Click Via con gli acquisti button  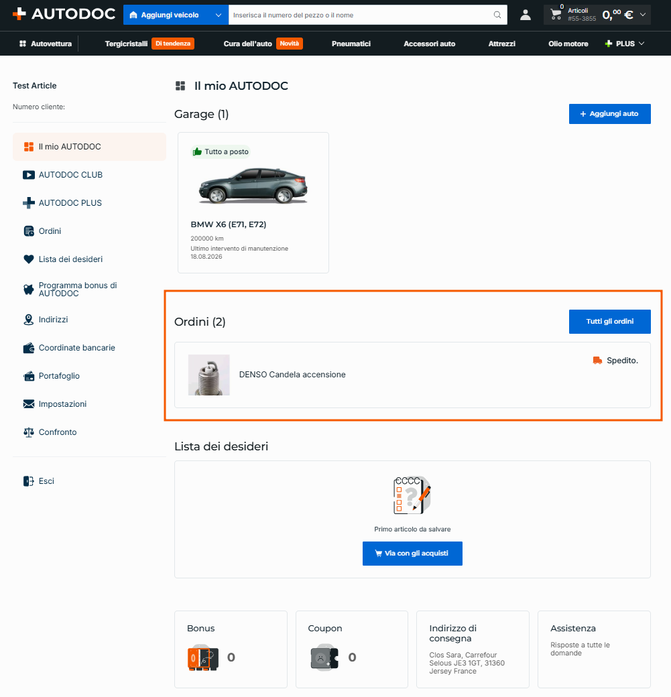tap(412, 554)
